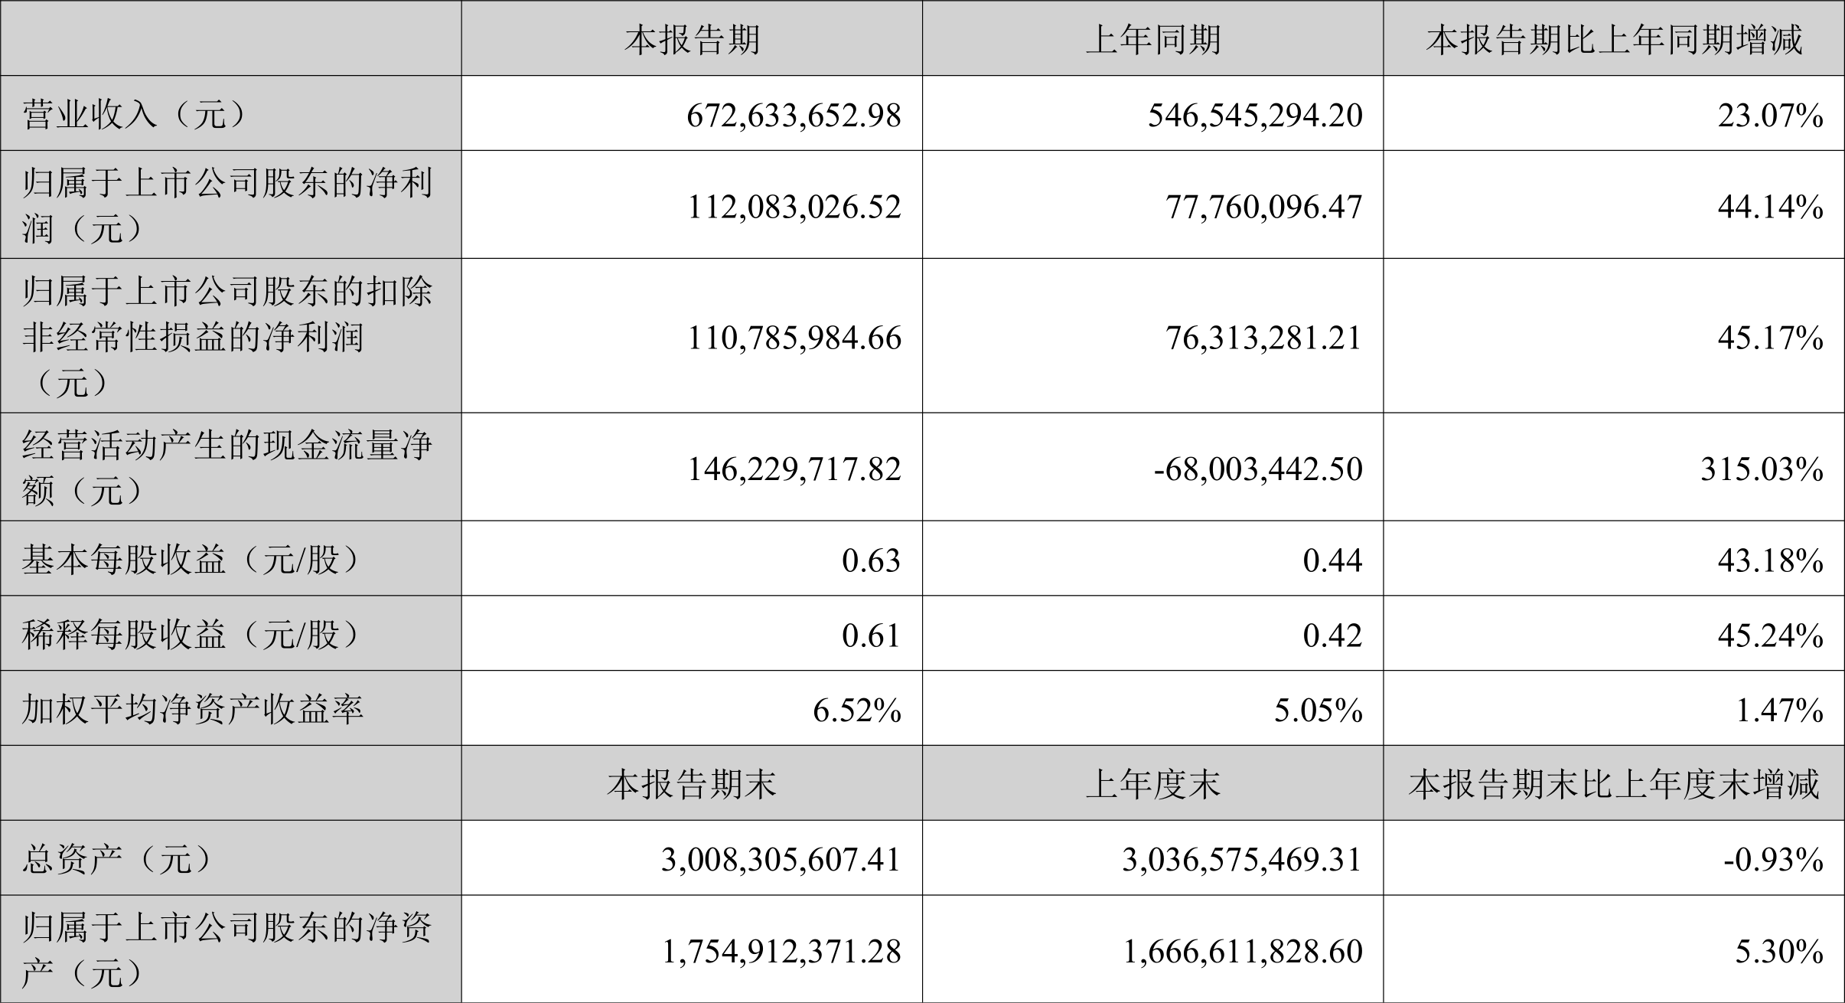Click the 315.03% change cell
Viewport: 1845px width, 1003px height.
click(x=1762, y=468)
